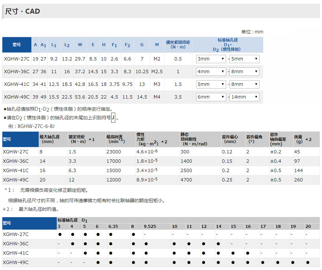Open D2 dropdown for XGHW-36C showing 8mm
The width and height of the screenshot is (322, 270).
click(245, 72)
